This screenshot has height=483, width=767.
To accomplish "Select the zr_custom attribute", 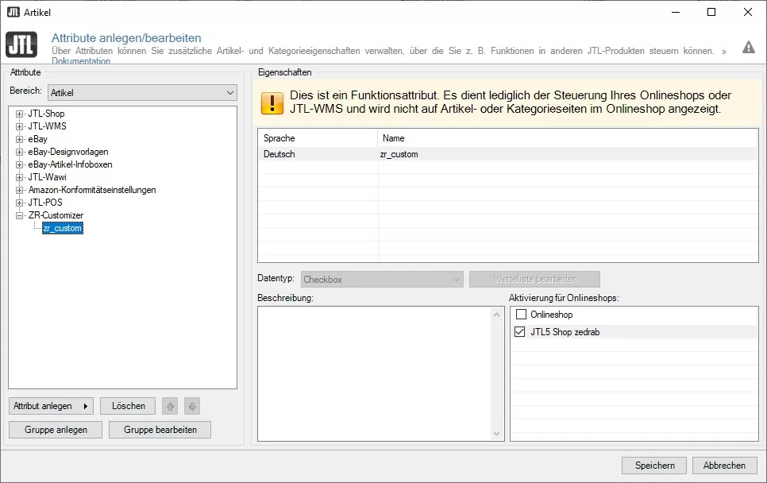I will pyautogui.click(x=62, y=227).
